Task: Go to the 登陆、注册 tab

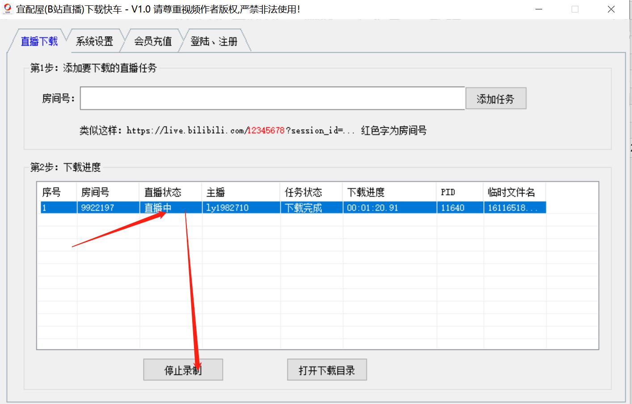Action: 214,42
